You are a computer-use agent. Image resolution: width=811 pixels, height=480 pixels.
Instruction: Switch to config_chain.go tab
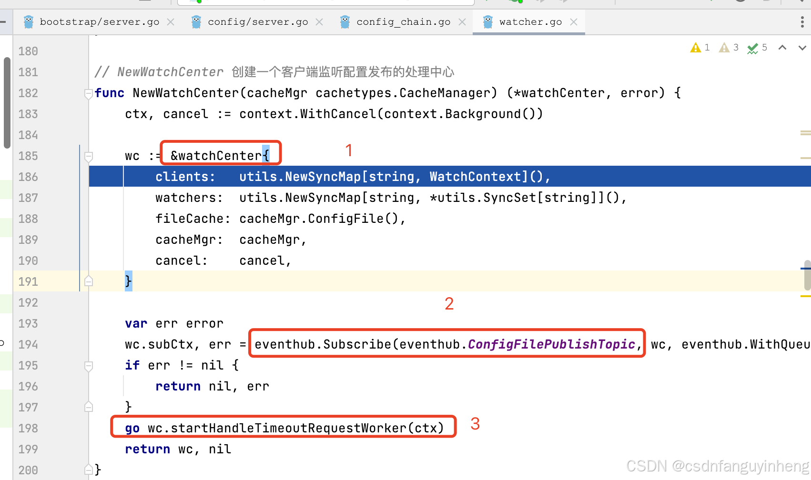[403, 22]
